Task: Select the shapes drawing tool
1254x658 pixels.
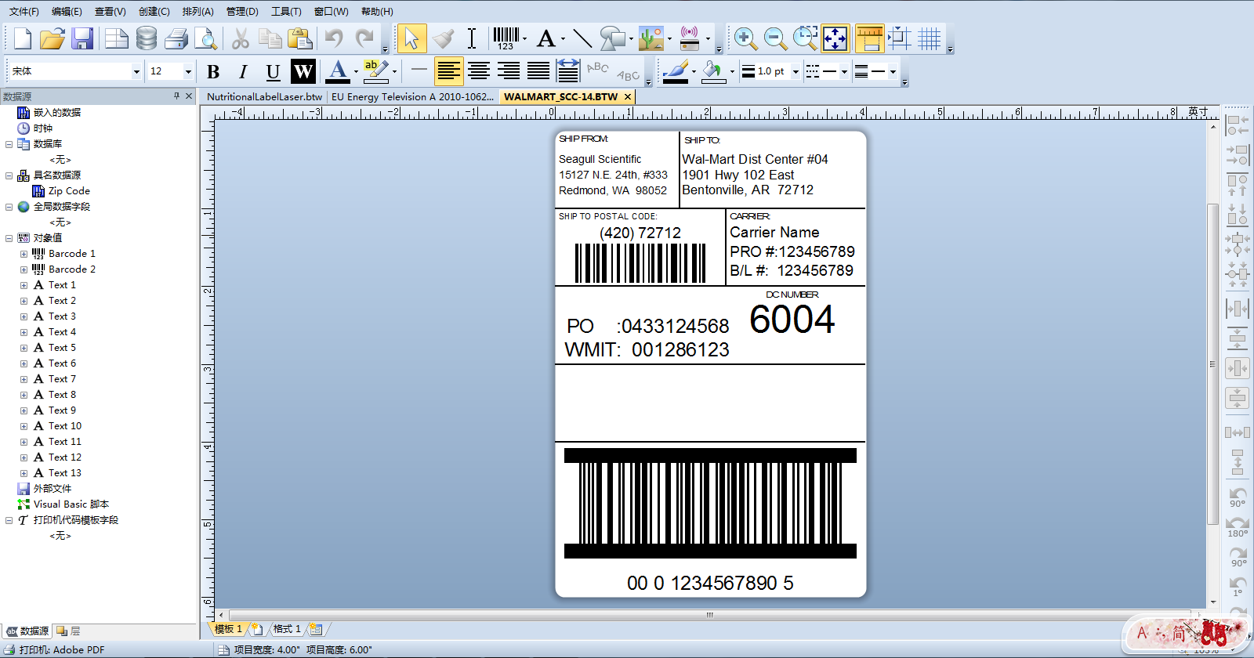Action: coord(613,38)
